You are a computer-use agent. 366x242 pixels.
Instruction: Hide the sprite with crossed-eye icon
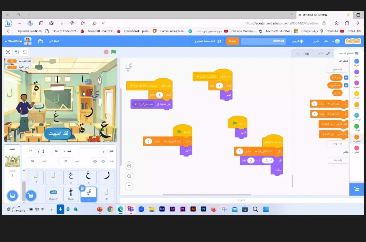coord(95,161)
